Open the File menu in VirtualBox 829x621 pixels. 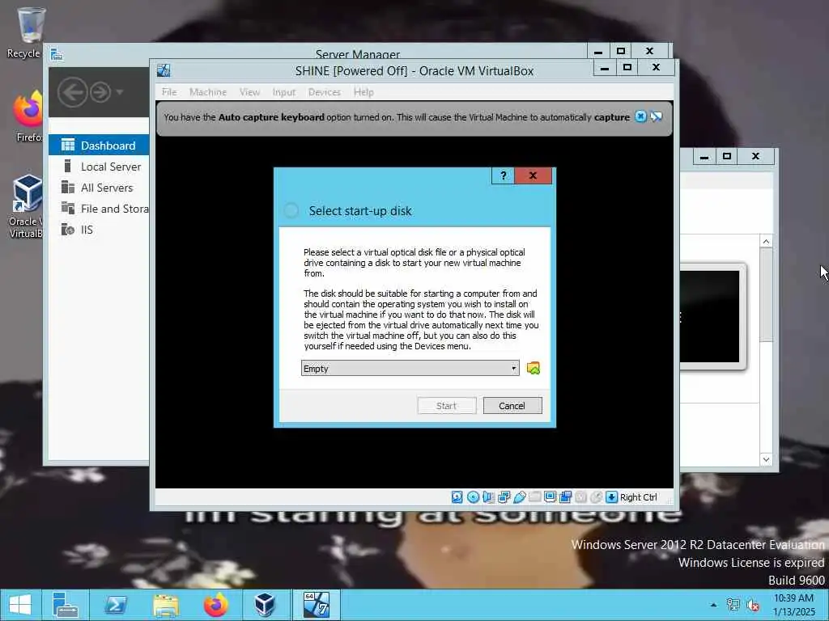point(169,92)
